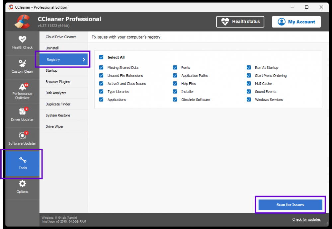The height and width of the screenshot is (229, 332).
Task: Open Software Updater icon
Action: coord(22,135)
